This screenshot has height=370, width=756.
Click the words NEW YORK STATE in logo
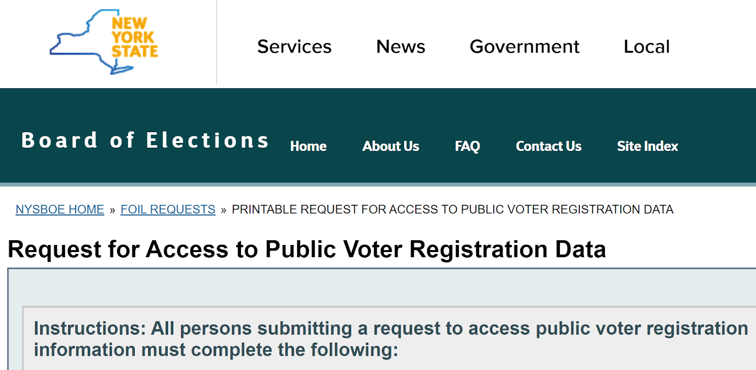coord(134,37)
